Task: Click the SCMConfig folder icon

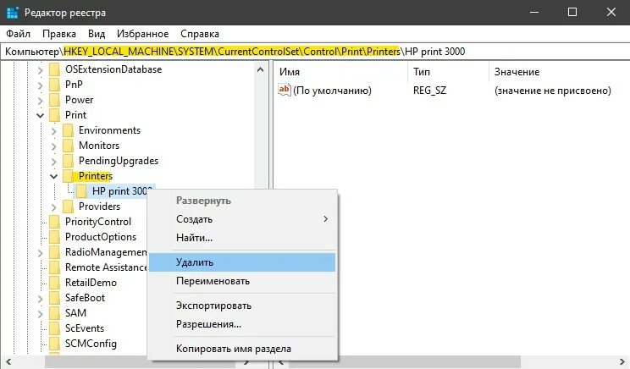Action: (x=55, y=344)
